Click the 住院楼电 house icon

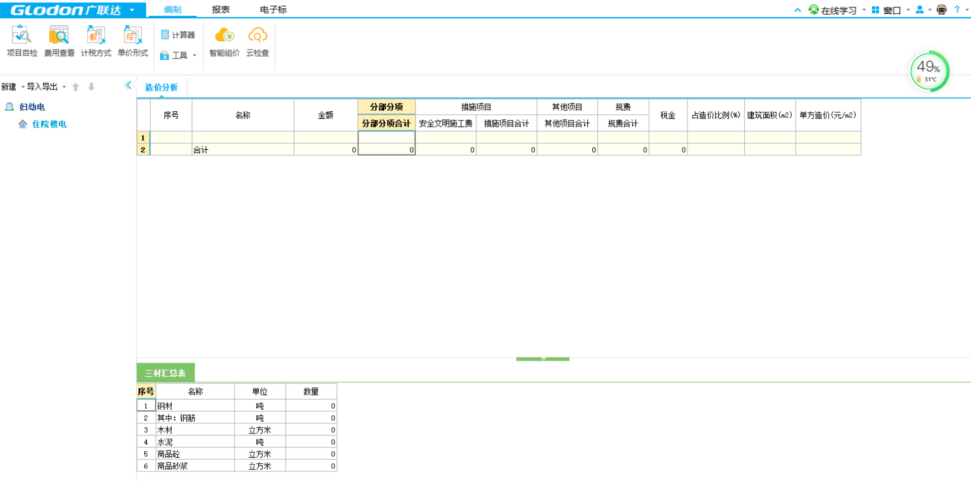pyautogui.click(x=23, y=124)
